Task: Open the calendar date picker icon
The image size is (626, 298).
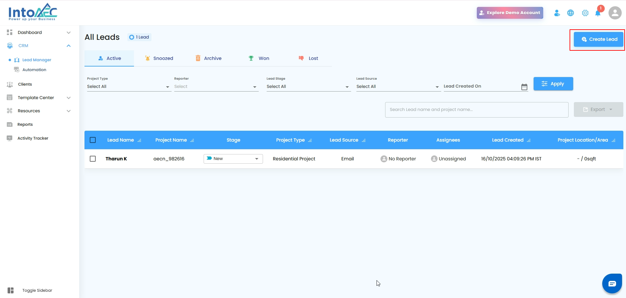Action: tap(524, 87)
